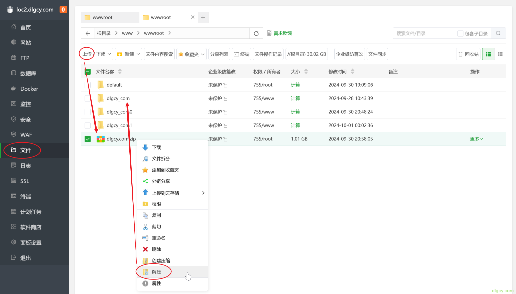Click lock icon in default row
Viewport: 516px width, 294px height.
click(225, 85)
